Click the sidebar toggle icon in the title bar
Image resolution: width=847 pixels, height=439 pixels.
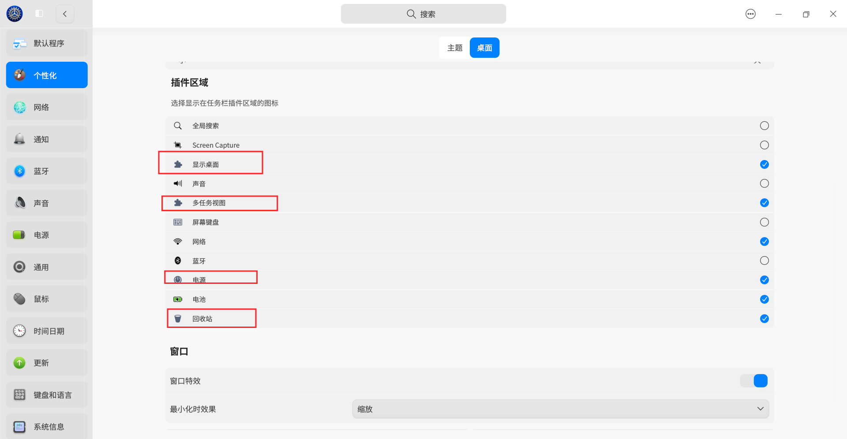click(x=39, y=14)
